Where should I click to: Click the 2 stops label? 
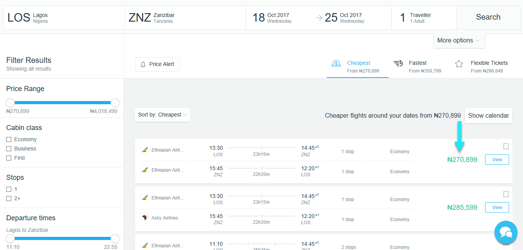349,247
